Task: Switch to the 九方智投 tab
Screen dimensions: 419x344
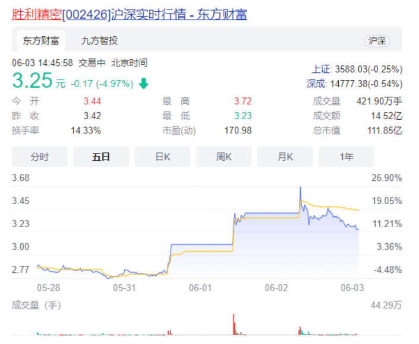Action: pos(99,41)
